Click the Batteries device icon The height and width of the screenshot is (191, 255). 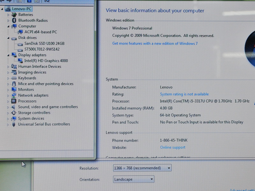[14, 15]
